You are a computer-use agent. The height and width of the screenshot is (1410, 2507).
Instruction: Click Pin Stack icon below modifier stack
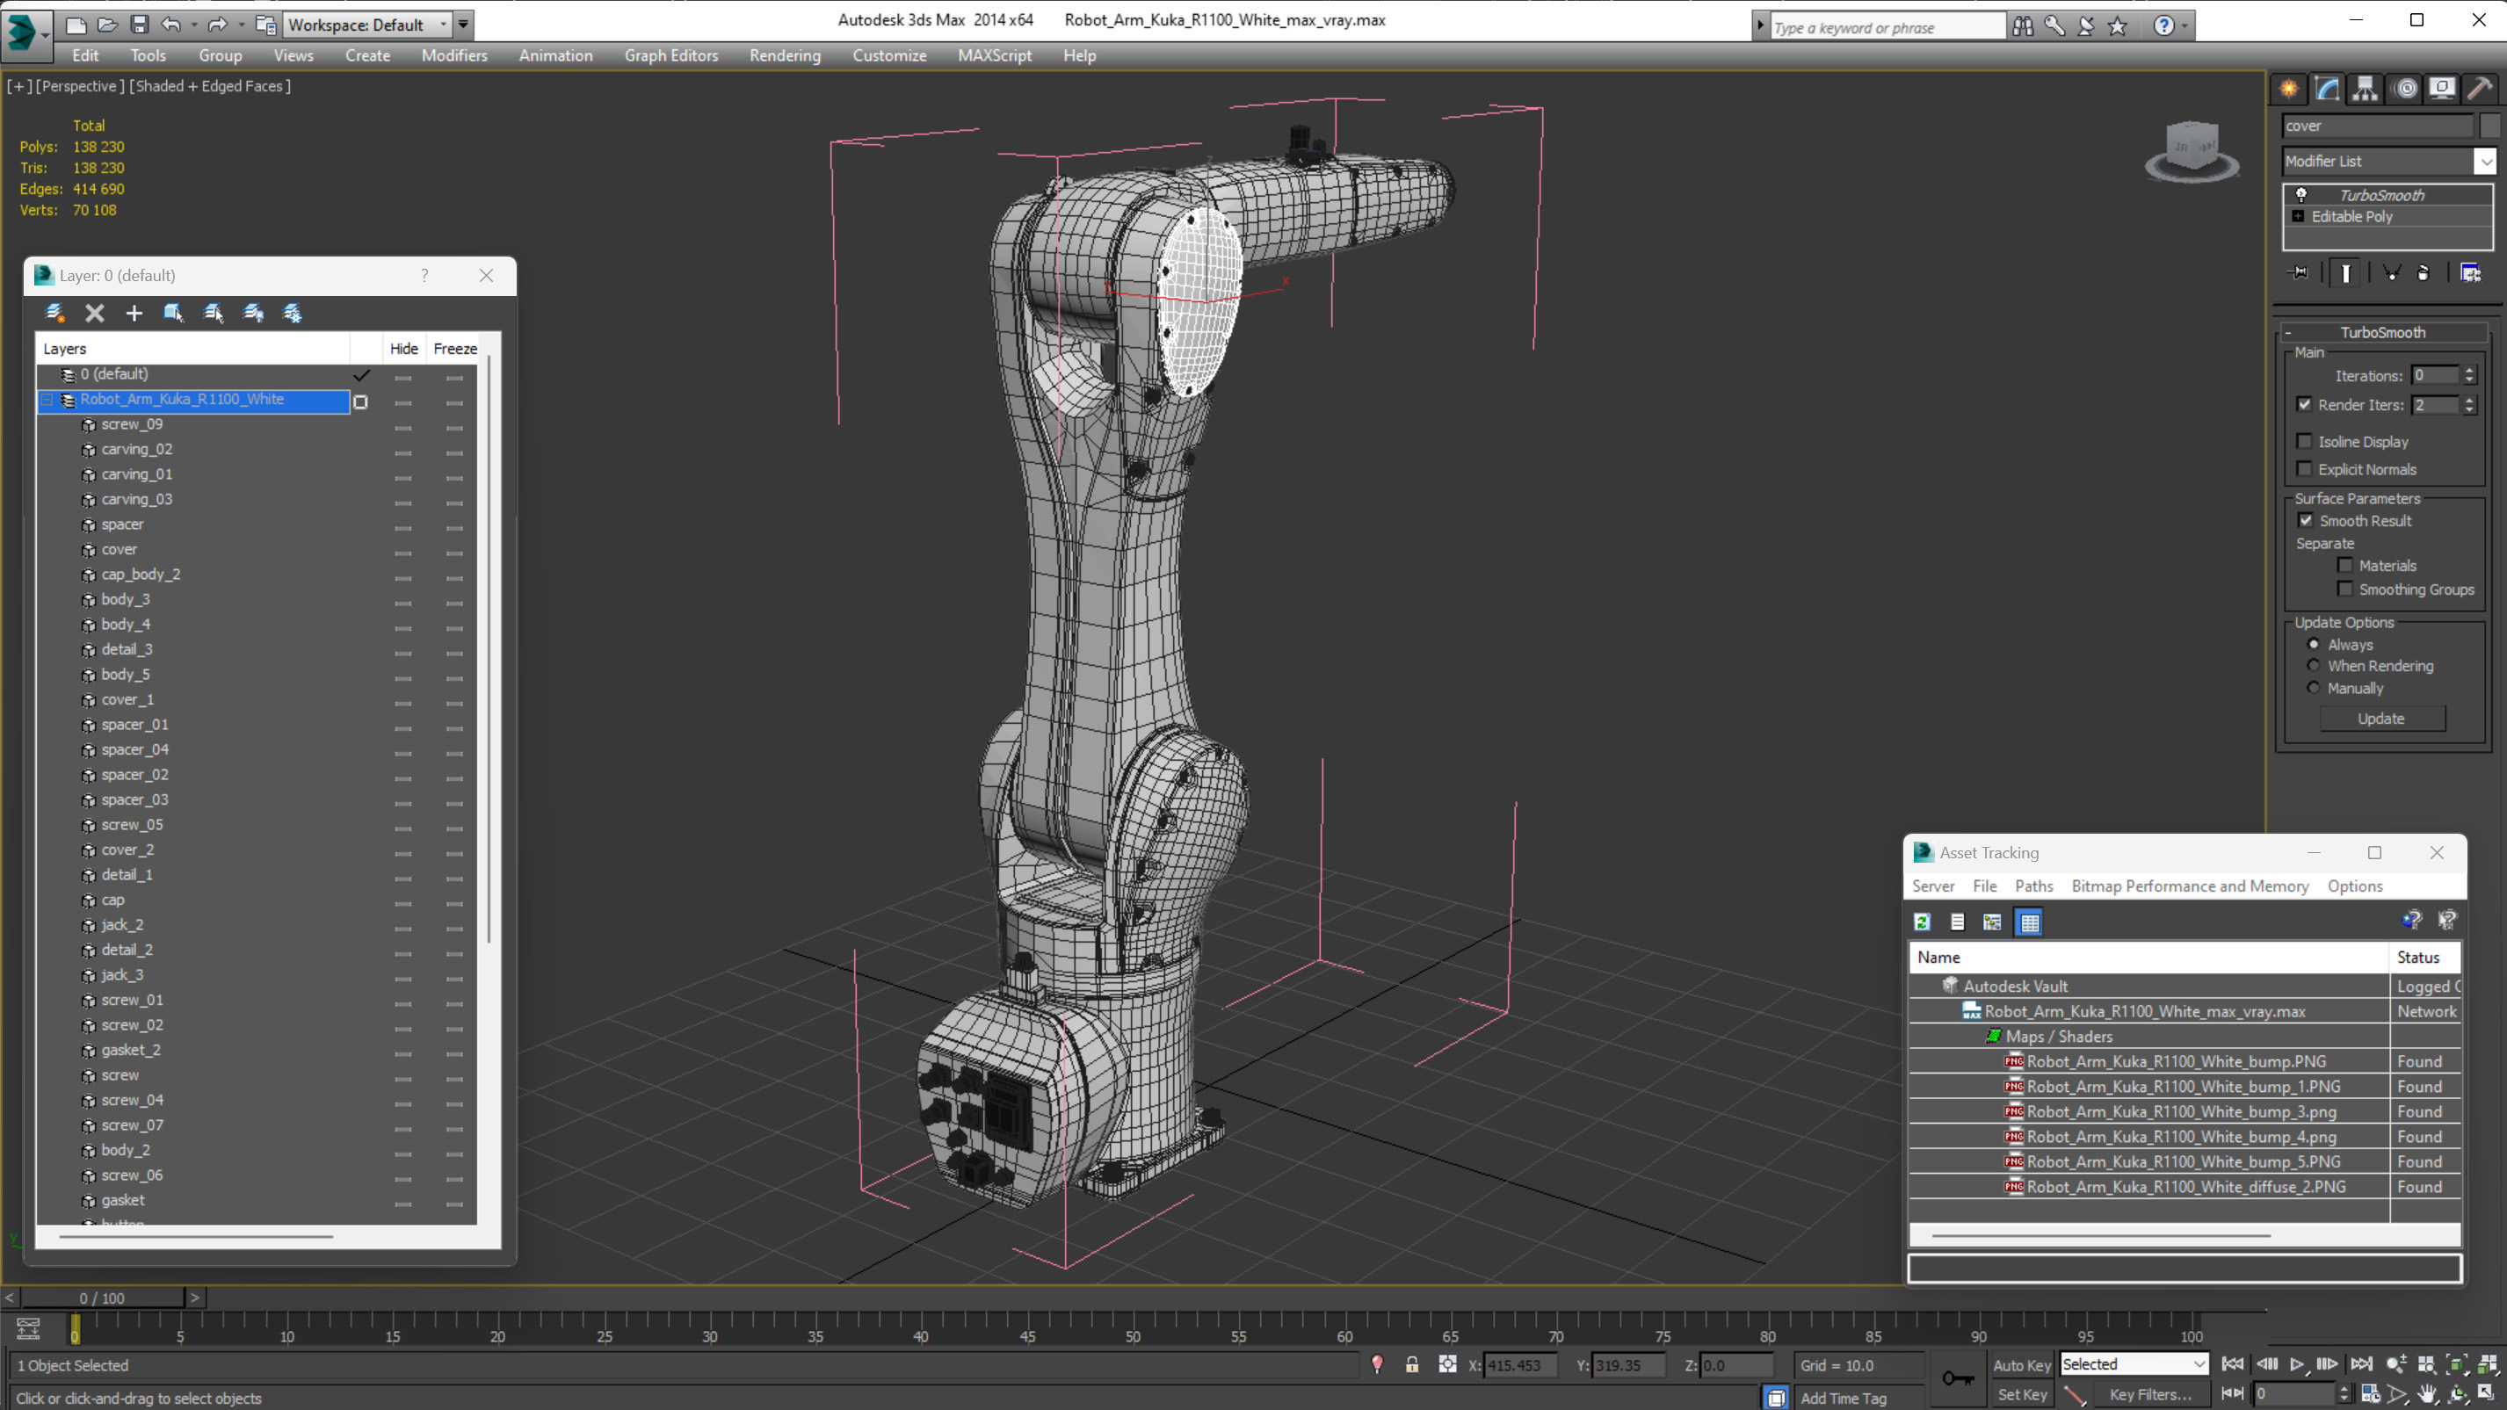2299,273
